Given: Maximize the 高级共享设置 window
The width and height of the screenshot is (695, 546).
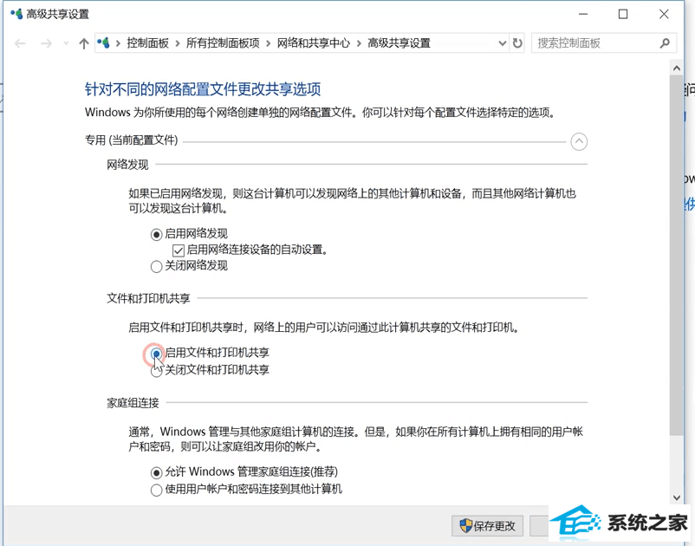Looking at the screenshot, I should pos(623,14).
